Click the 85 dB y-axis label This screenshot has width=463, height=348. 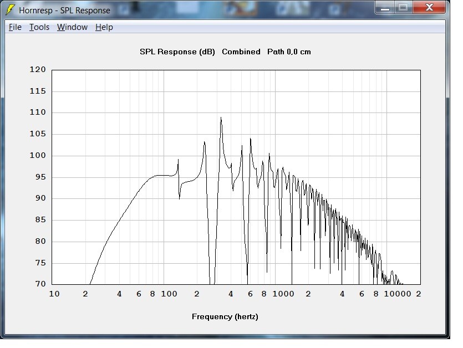(x=40, y=219)
